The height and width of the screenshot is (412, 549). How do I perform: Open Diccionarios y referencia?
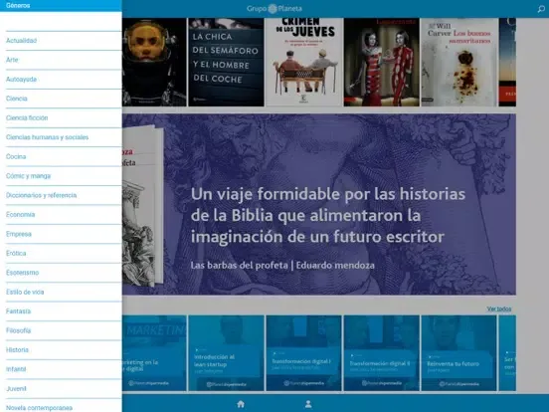(61, 195)
